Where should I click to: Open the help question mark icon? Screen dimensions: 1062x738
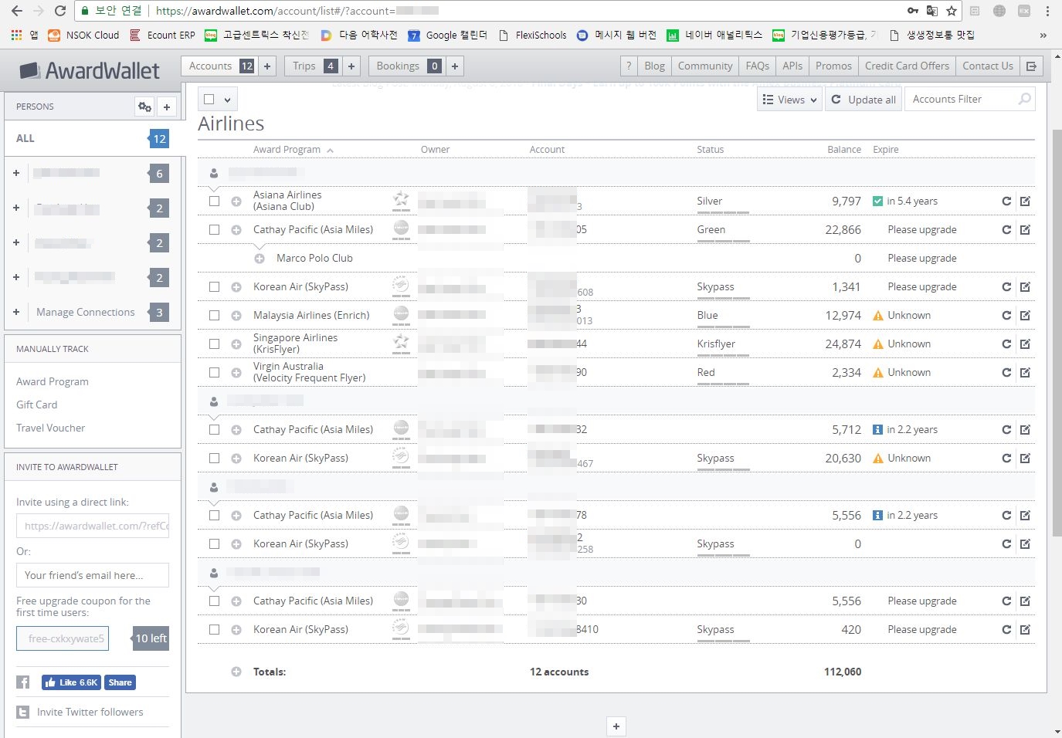pos(629,66)
